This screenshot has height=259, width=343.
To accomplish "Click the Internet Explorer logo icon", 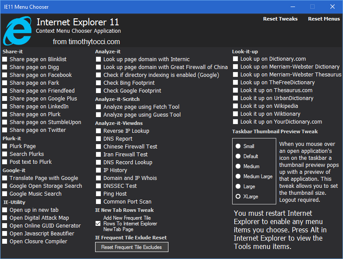I will coord(17,31).
